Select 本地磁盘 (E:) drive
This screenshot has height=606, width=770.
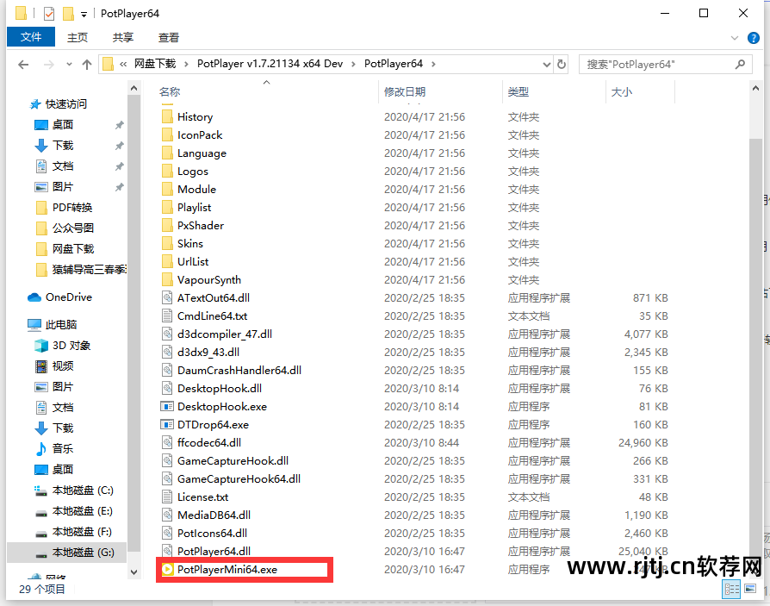coord(74,511)
